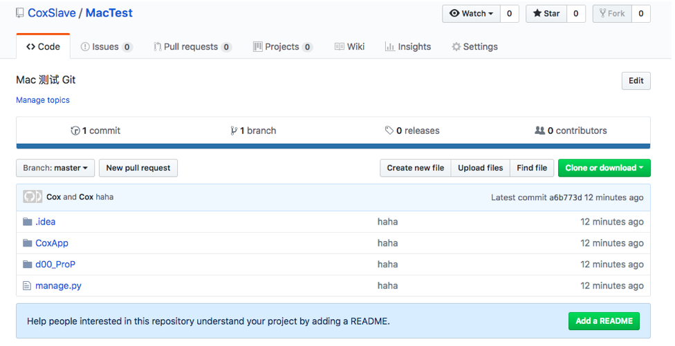675x346 pixels.
Task: Open the 0 contributors page
Action: [x=571, y=131]
